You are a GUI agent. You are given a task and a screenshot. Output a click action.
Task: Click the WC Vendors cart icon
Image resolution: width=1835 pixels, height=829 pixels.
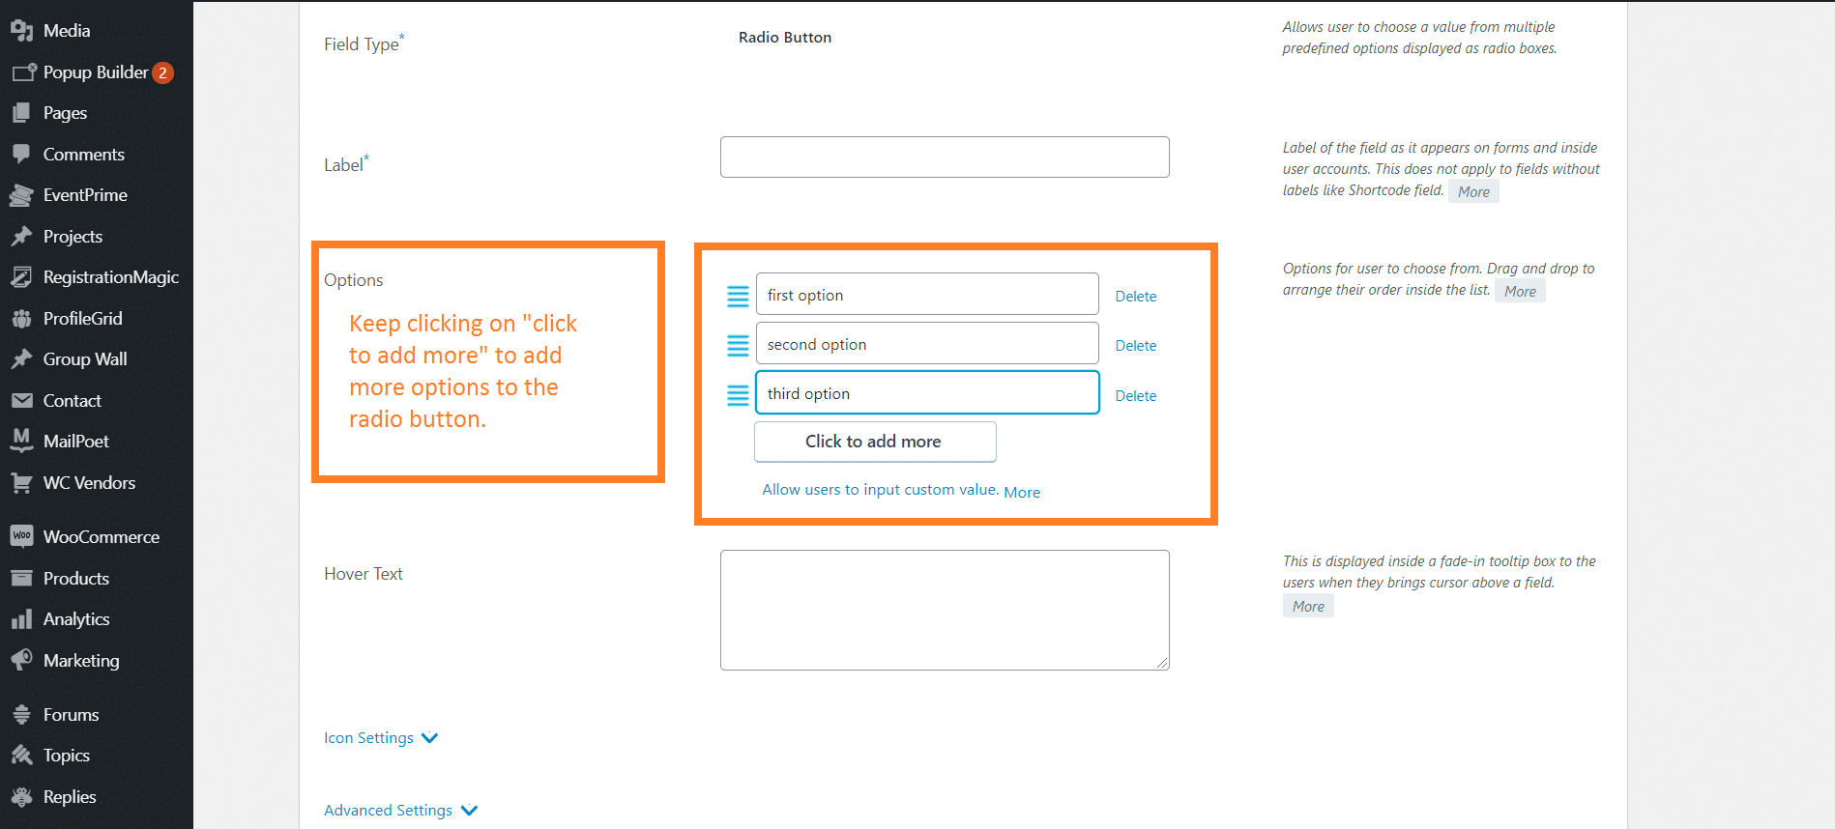21,482
